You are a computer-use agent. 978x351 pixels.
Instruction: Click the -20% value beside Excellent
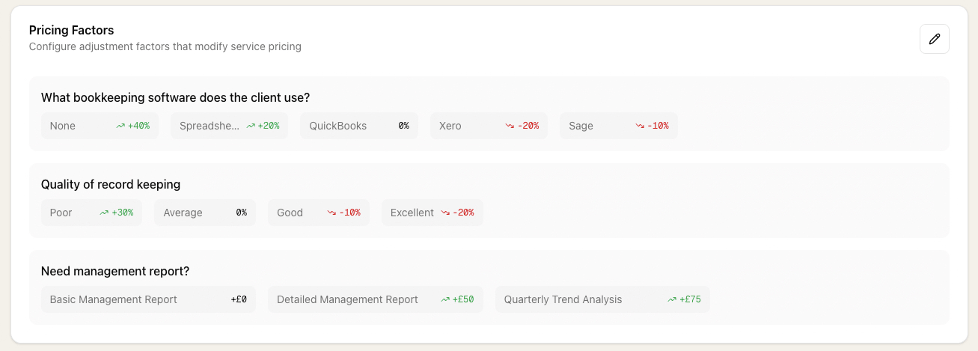[x=463, y=213]
